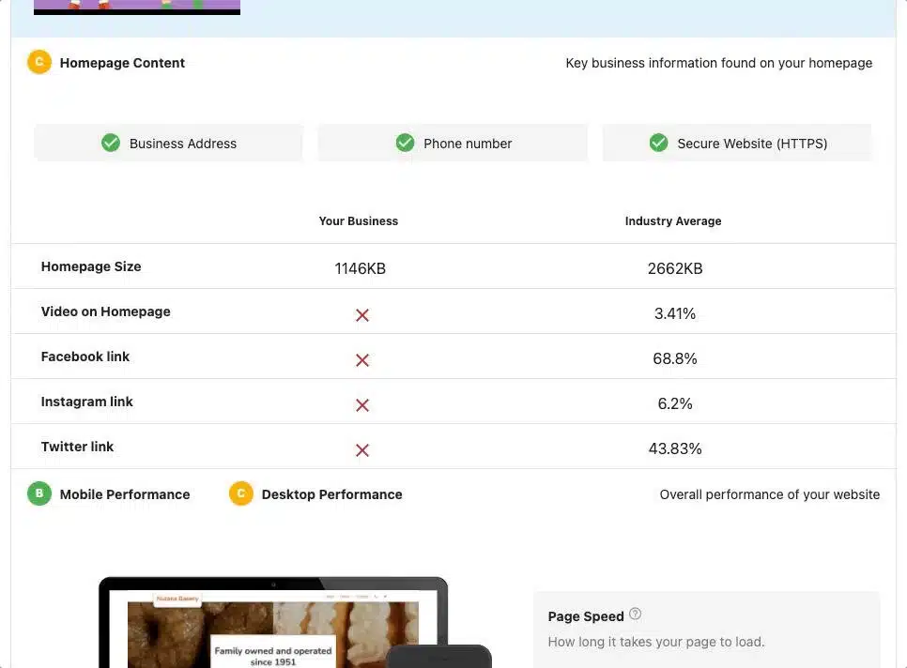Click the red X in the Twitter link row
This screenshot has height=668, width=907.
click(361, 449)
